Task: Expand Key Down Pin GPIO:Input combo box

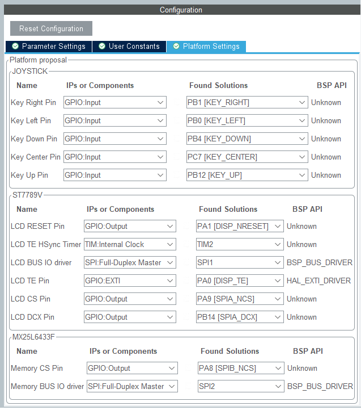Action: coord(115,139)
